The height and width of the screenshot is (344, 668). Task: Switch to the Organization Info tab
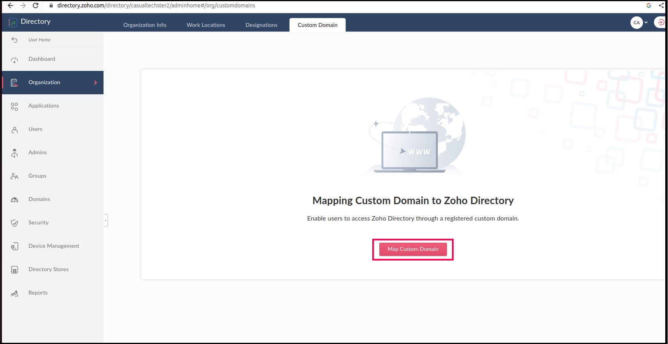click(x=145, y=25)
